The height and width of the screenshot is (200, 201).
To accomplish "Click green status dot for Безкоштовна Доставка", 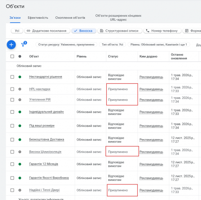I will click(20, 140).
